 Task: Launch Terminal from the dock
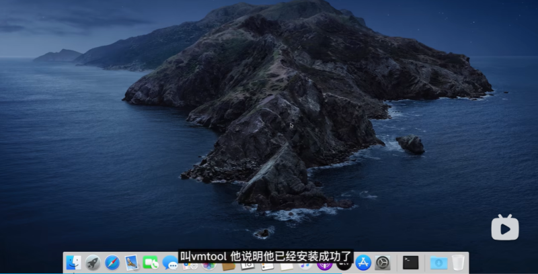(410, 263)
